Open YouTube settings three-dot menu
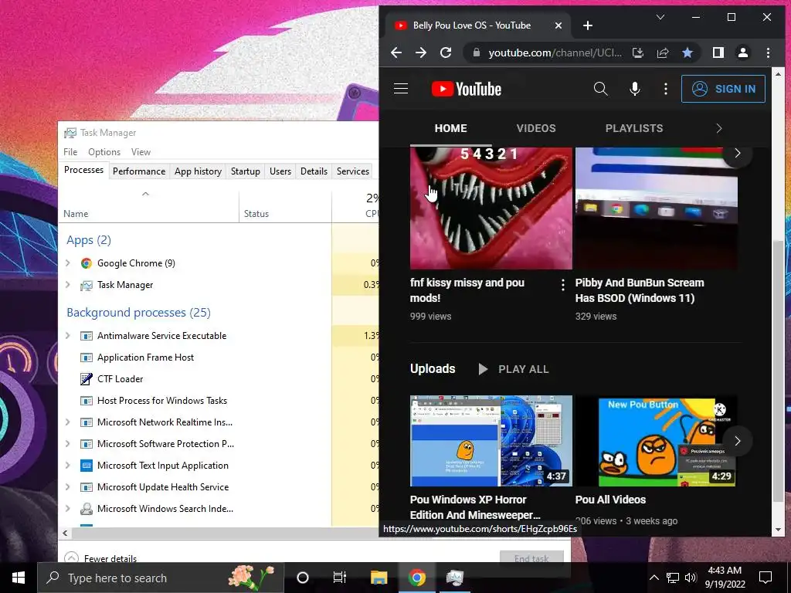This screenshot has height=593, width=791. [x=666, y=89]
